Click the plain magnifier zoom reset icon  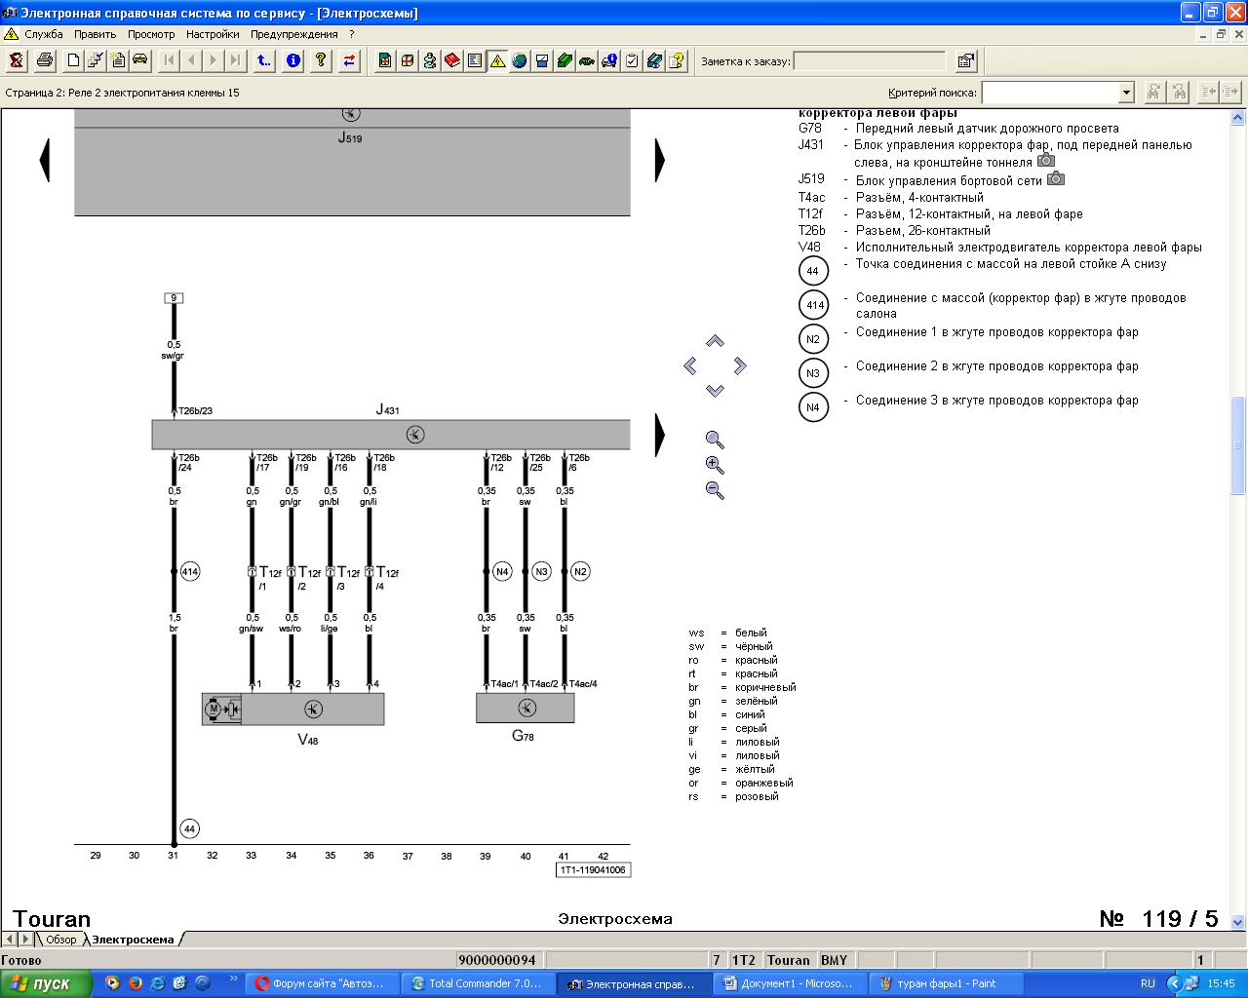(715, 440)
